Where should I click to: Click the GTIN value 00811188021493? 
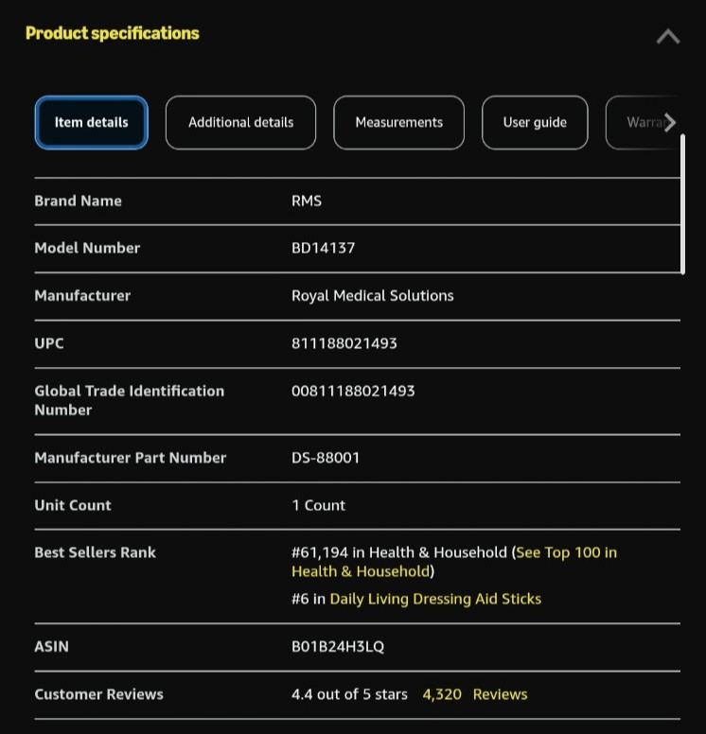[353, 391]
